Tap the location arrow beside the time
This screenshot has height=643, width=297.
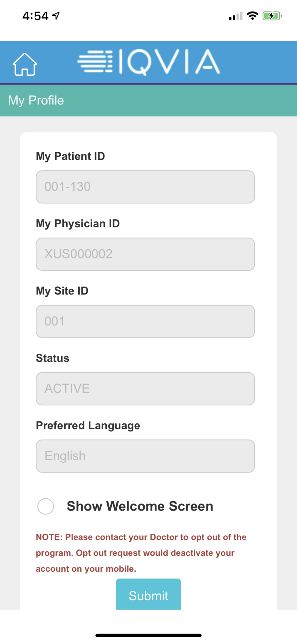(x=56, y=15)
